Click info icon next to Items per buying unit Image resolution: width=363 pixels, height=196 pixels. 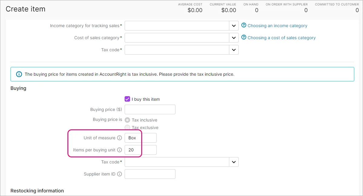119,150
